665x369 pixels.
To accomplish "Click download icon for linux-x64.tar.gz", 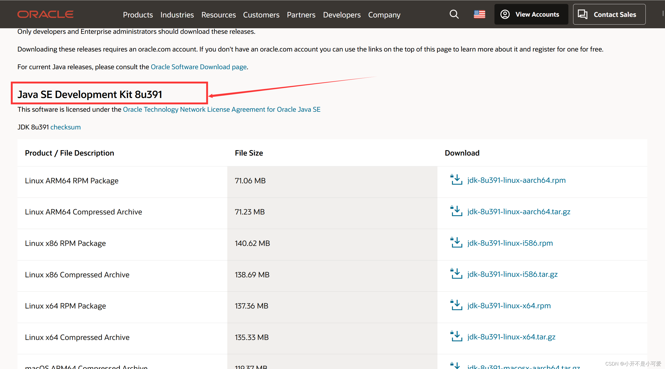I will point(456,337).
